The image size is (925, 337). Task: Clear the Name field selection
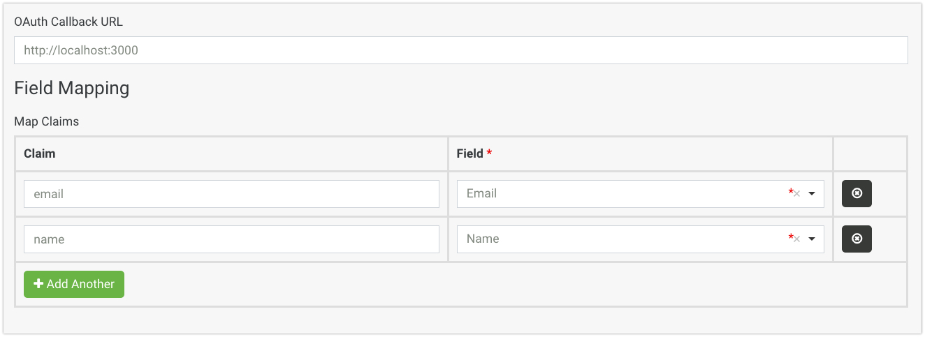[797, 239]
